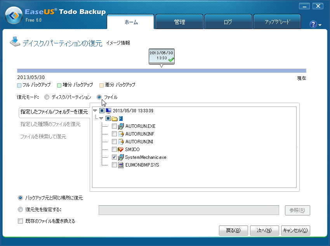Select the ディスク/パーティション restore mode radio button

tap(47, 97)
